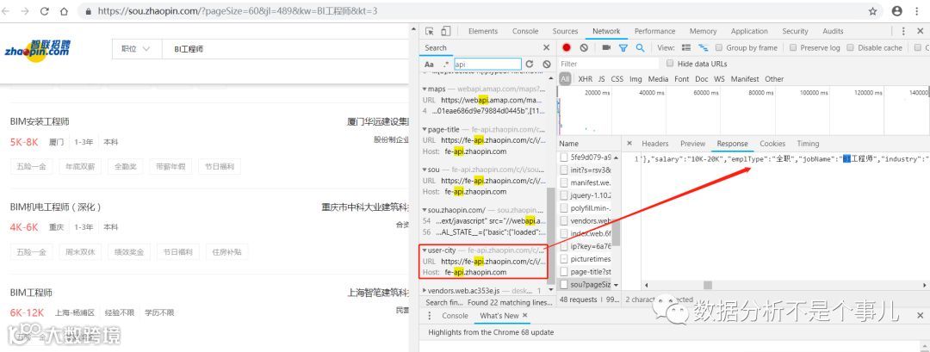This screenshot has height=352, width=930.
Task: Switch to large request rows view
Action: [x=686, y=47]
